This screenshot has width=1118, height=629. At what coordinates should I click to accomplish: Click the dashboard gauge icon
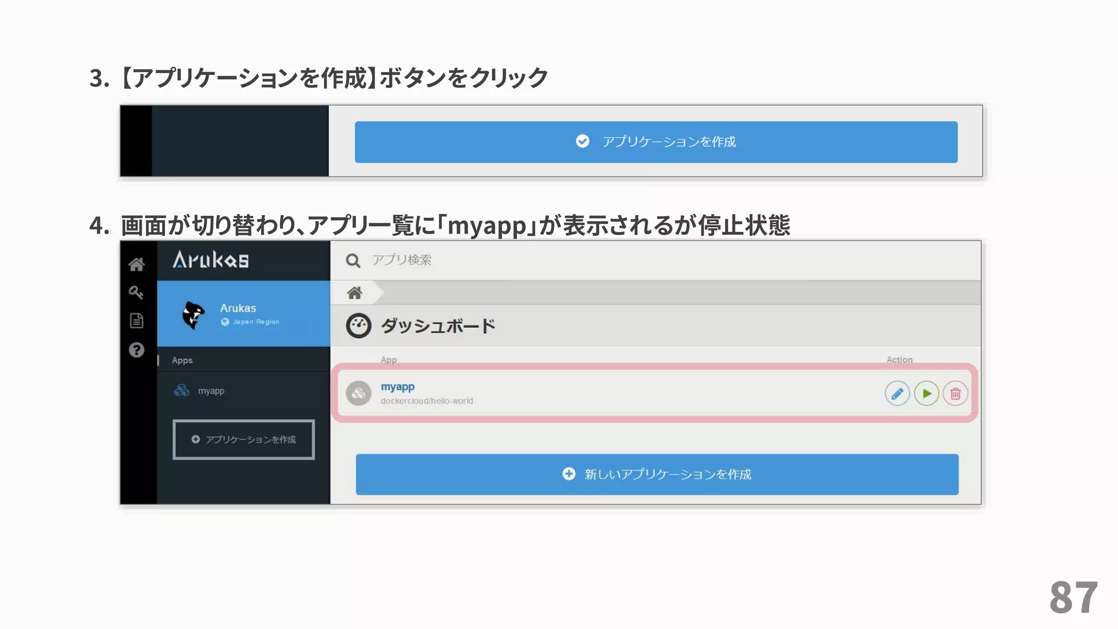click(359, 326)
